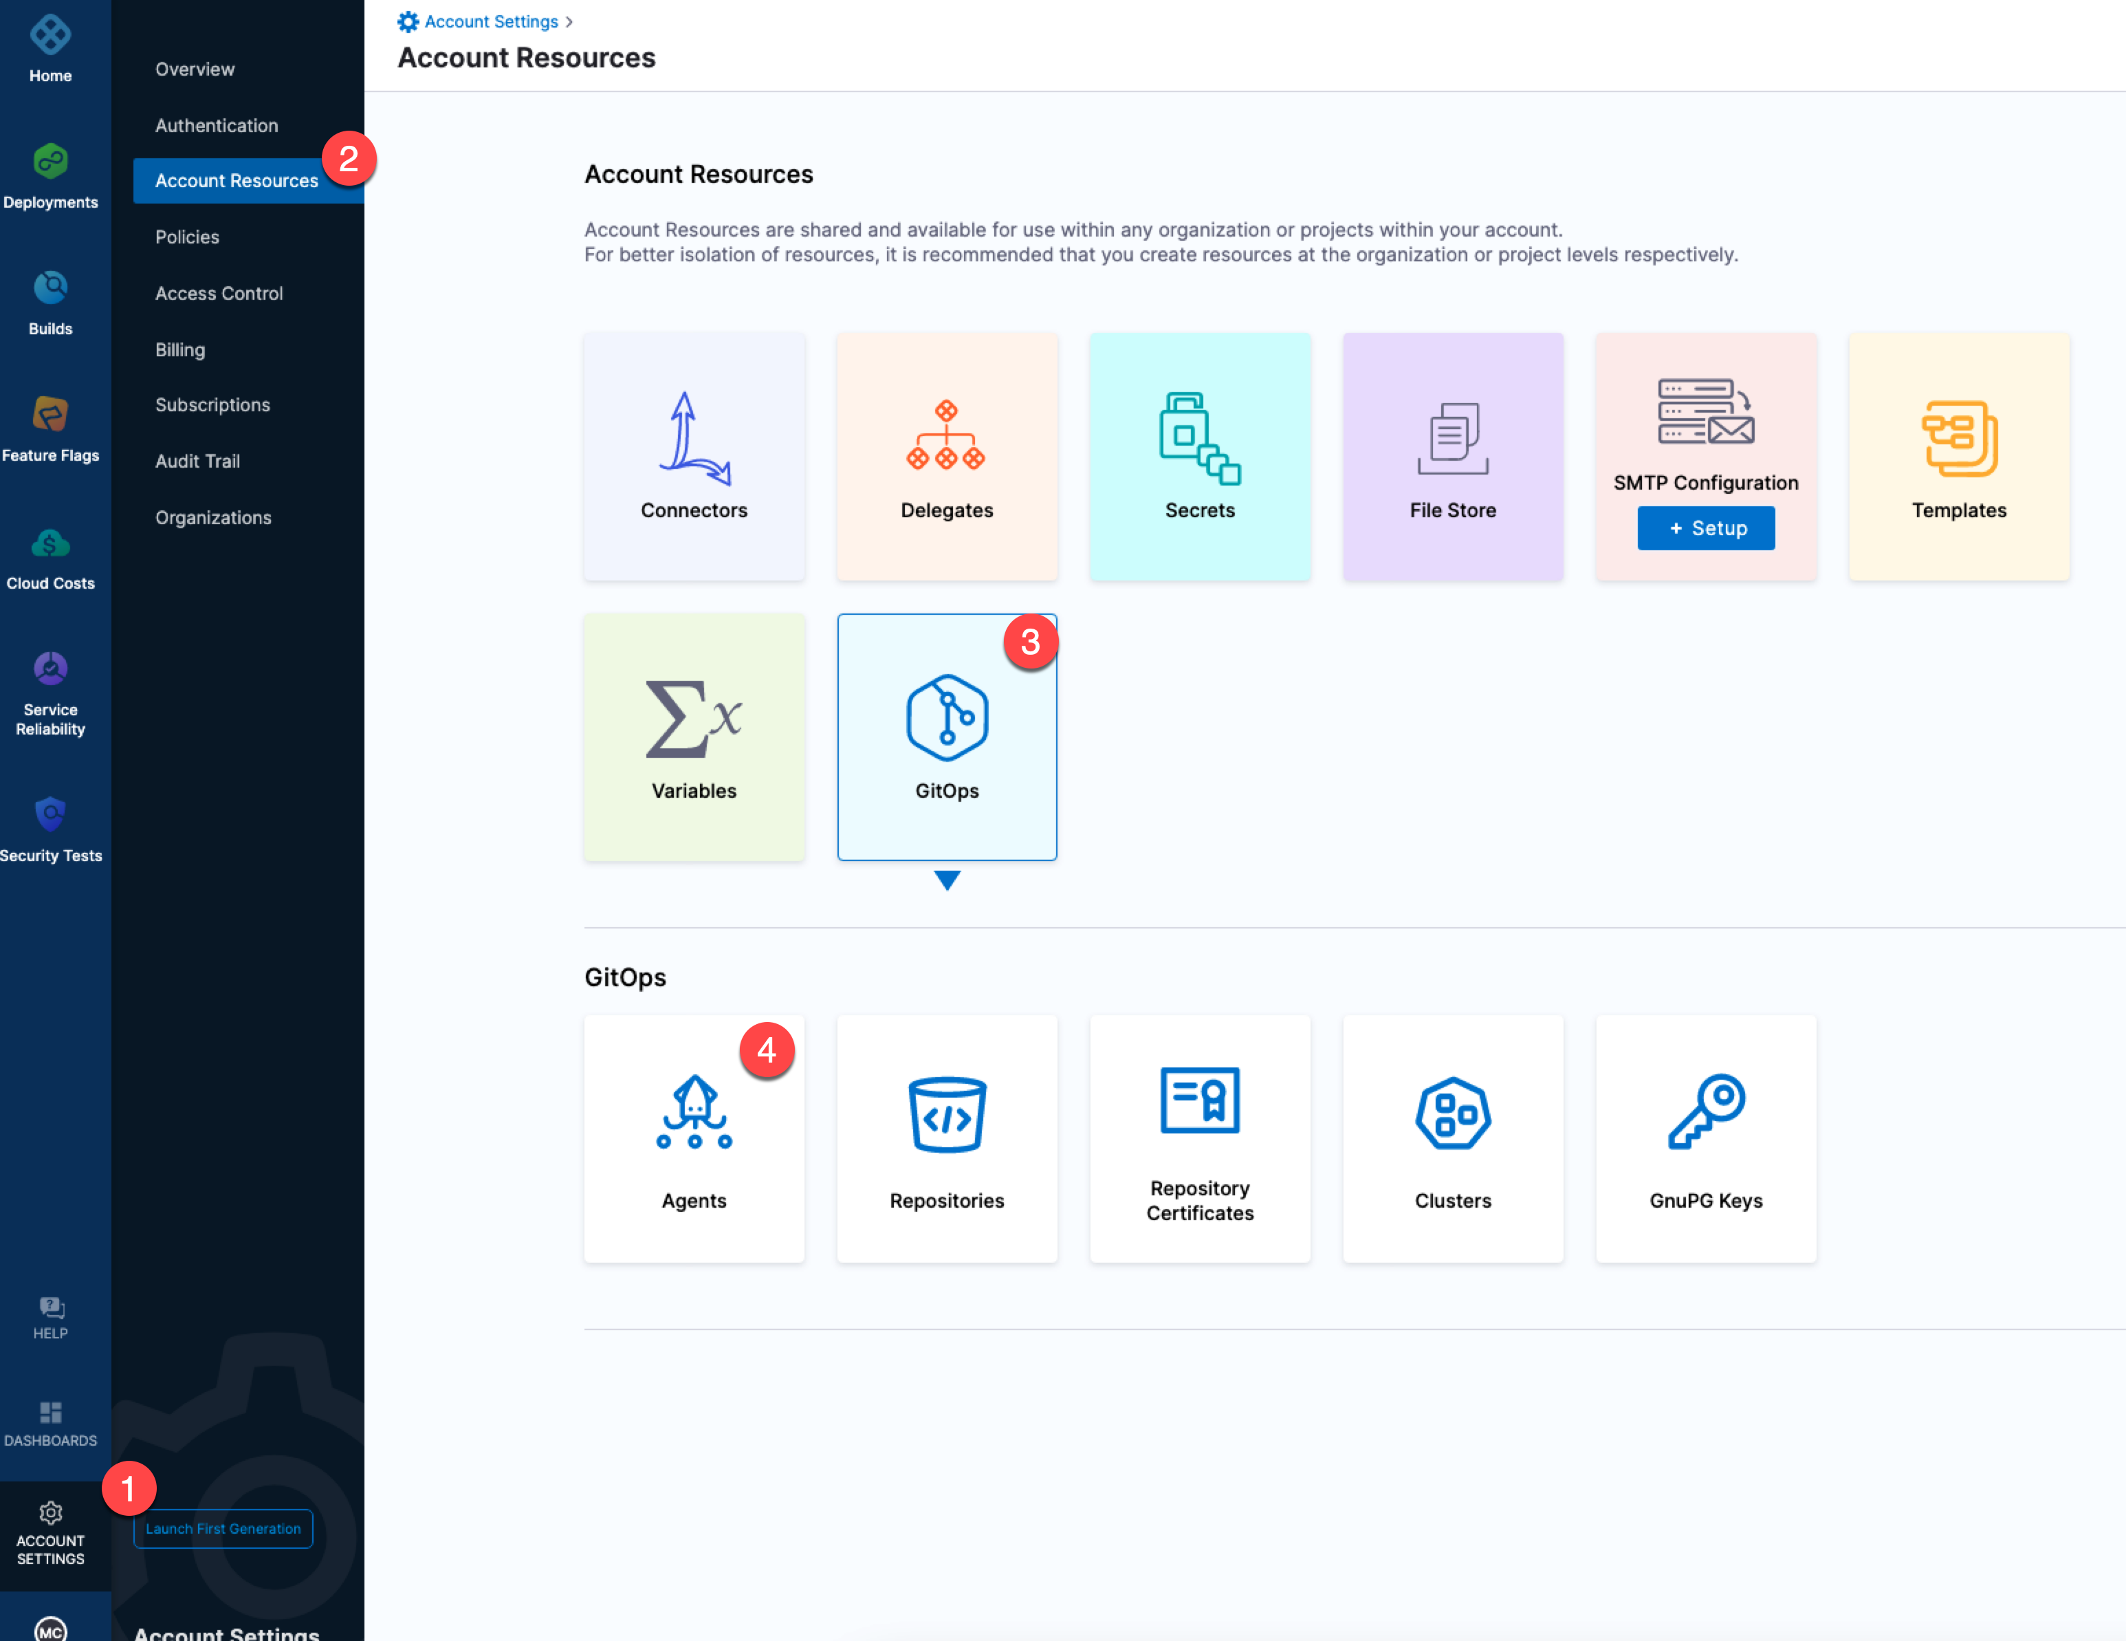The image size is (2126, 1641).
Task: Open the Variables resource card
Action: coord(693,737)
